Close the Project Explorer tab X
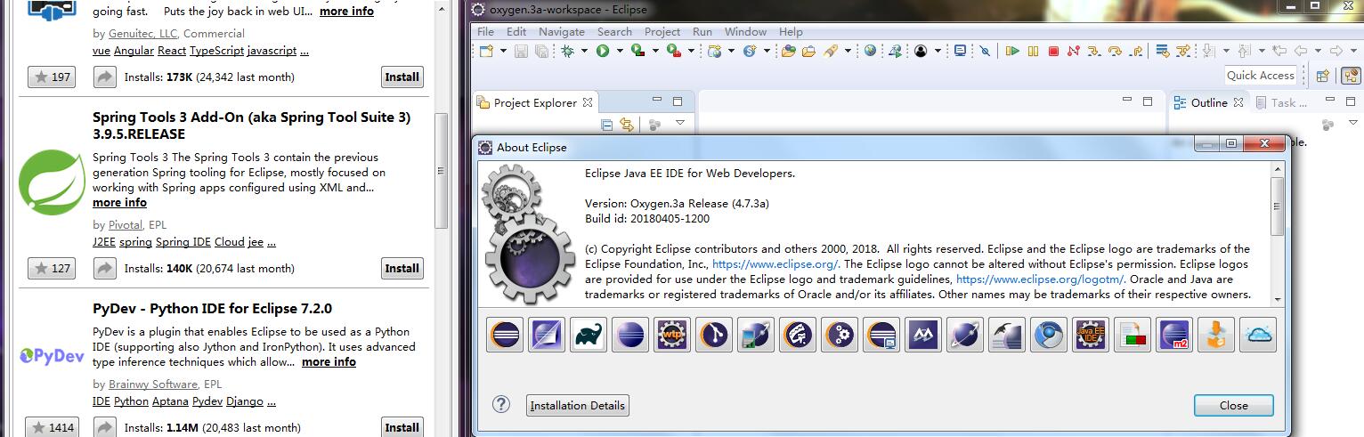Viewport: 1364px width, 437px height. 588,102
